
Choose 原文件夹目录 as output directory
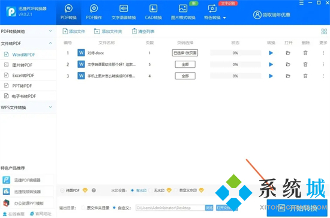coord(83,208)
